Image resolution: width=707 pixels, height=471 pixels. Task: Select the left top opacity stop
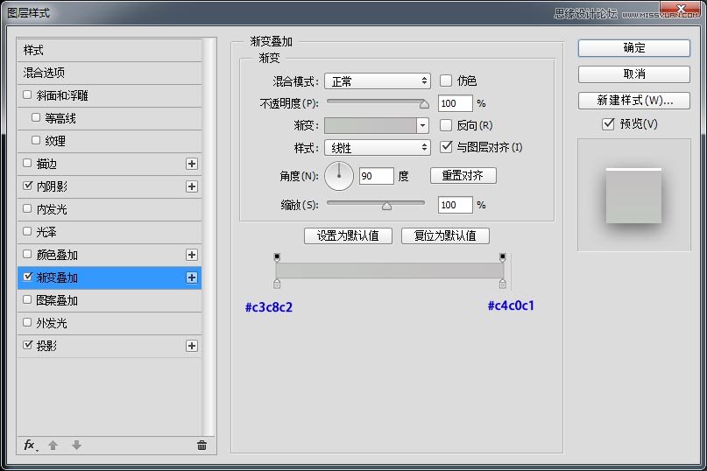277,257
